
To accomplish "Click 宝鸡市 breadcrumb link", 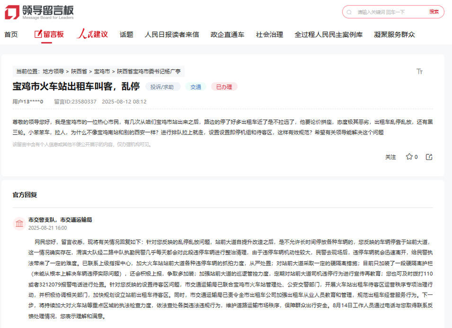I will [x=102, y=71].
